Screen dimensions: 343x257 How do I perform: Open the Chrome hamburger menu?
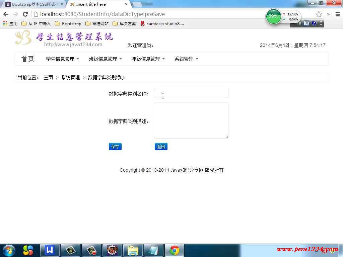[x=337, y=14]
